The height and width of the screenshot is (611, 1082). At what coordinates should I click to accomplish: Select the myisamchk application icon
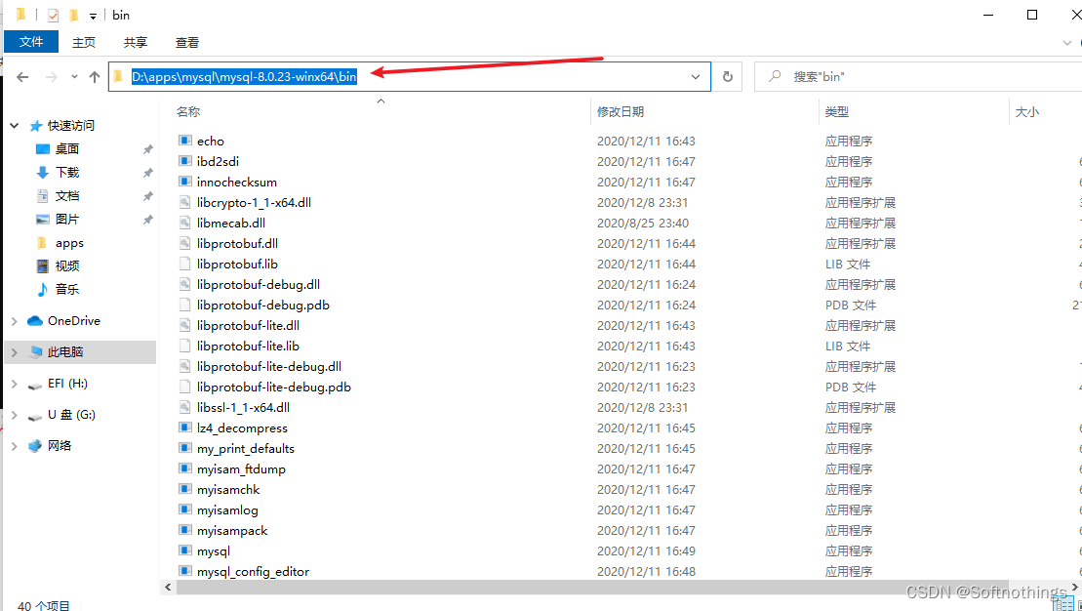pyautogui.click(x=185, y=489)
